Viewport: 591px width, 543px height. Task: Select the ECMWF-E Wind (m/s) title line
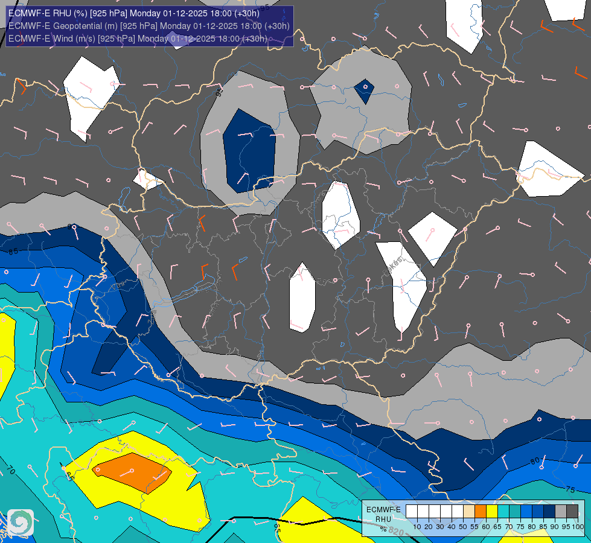[x=138, y=39]
